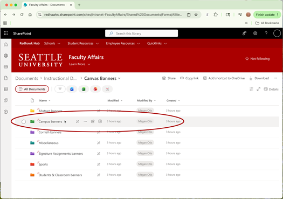Click Copy link command
This screenshot has width=283, height=199.
[x=189, y=78]
